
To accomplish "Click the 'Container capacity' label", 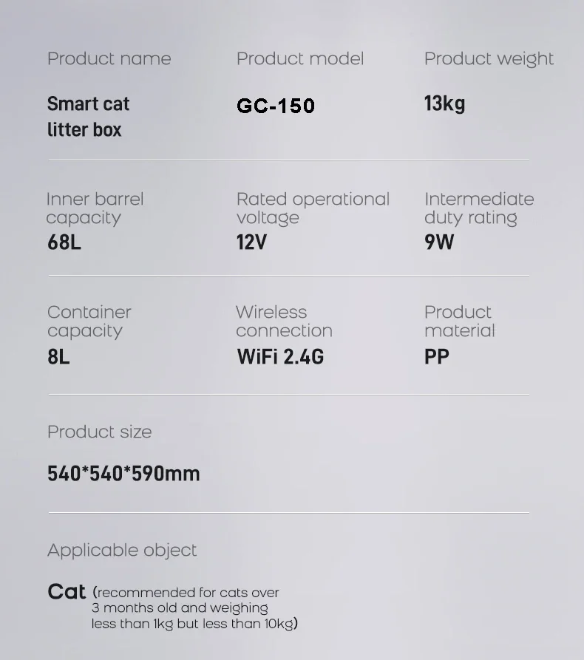I will 89,322.
